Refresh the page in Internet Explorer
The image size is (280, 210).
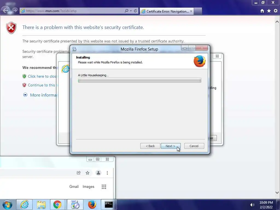coord(135,11)
